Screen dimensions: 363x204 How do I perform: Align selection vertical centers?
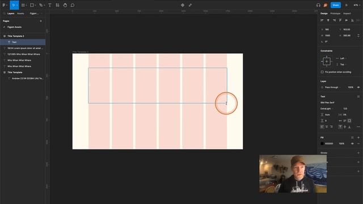coord(347,20)
